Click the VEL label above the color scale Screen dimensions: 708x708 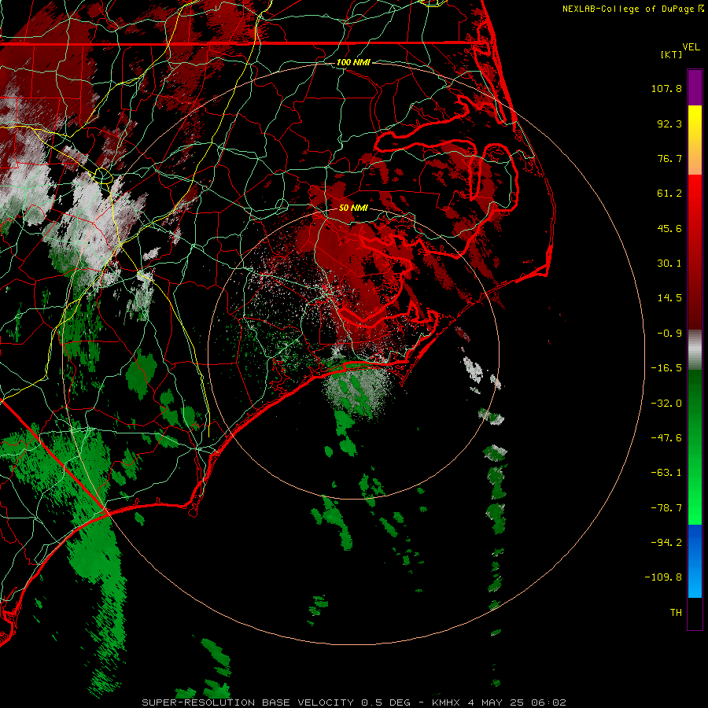tap(691, 47)
